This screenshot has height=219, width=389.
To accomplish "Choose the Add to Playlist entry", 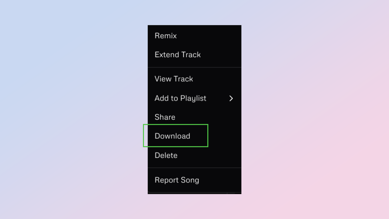I will click(x=180, y=98).
